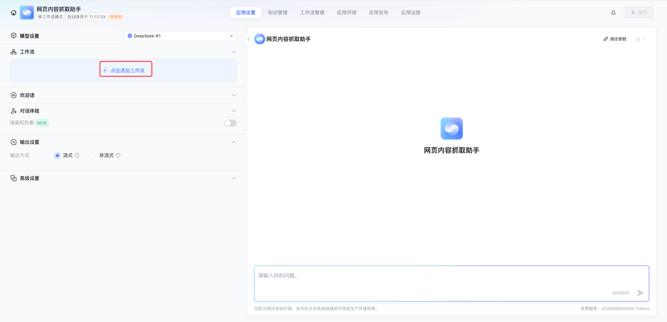Open the DeepSeek-R1 model dropdown

tap(180, 36)
